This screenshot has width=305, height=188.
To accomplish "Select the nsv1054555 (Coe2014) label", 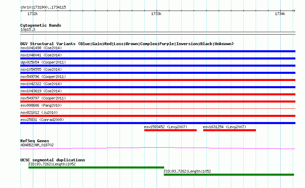I will [x=41, y=69].
